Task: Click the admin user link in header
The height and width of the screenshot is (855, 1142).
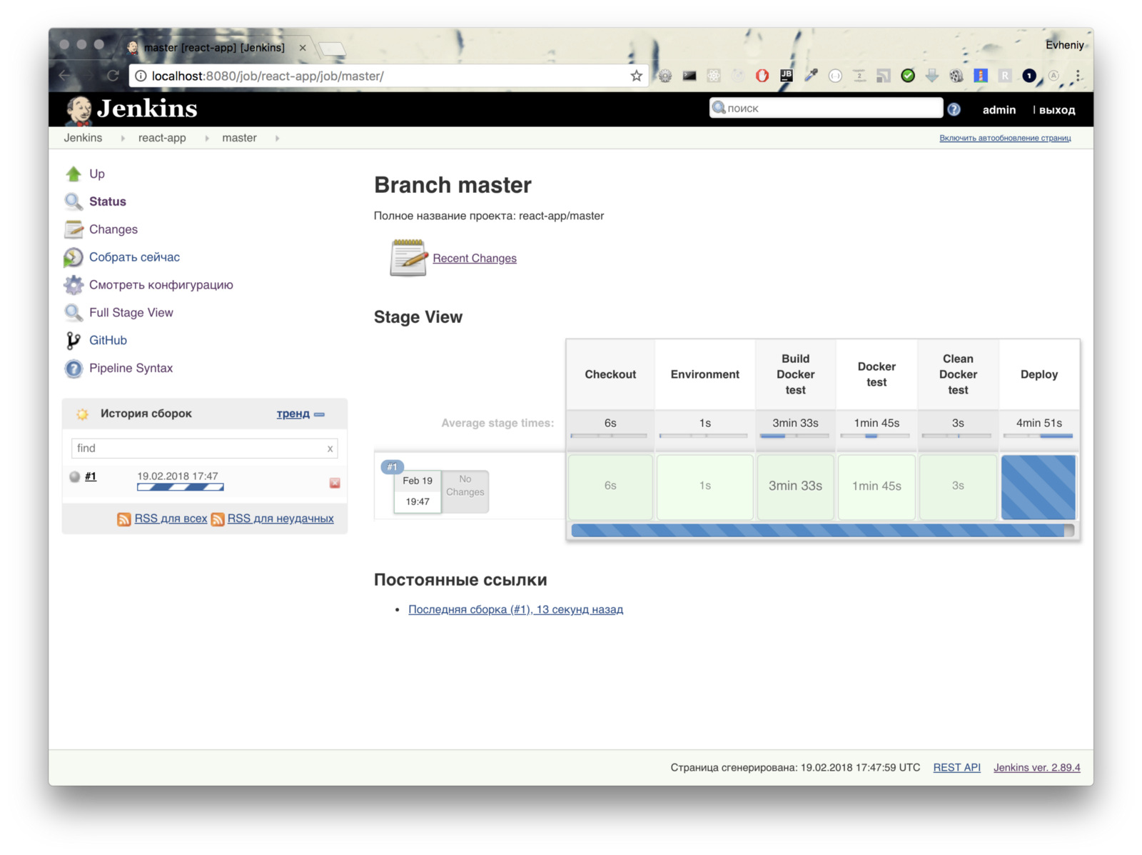Action: click(x=999, y=110)
